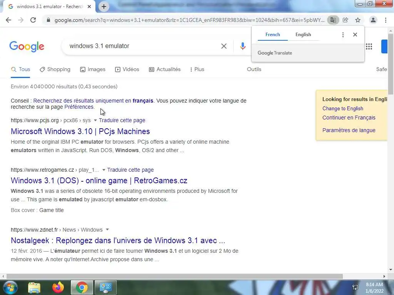394x295 pixels.
Task: Click Recherchez des résultats uniquement en français
Action: tap(93, 101)
